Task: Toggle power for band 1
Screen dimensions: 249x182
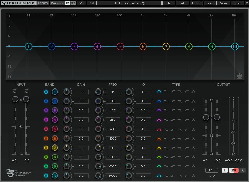Action: click(x=46, y=92)
